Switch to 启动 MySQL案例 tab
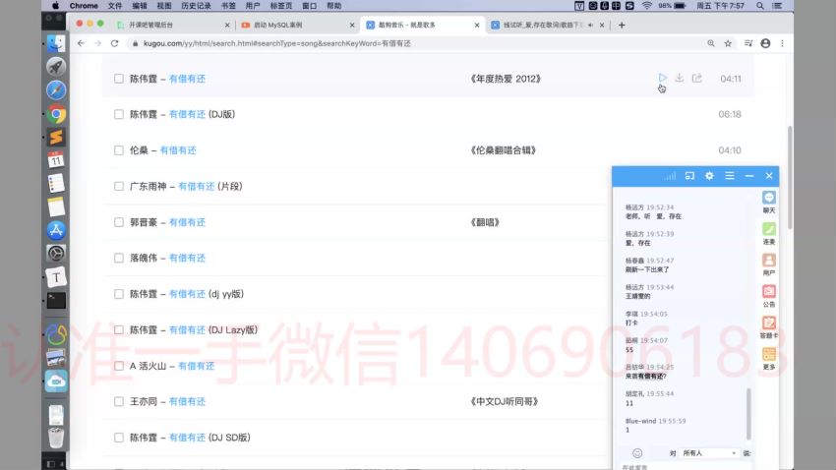 pyautogui.click(x=296, y=25)
